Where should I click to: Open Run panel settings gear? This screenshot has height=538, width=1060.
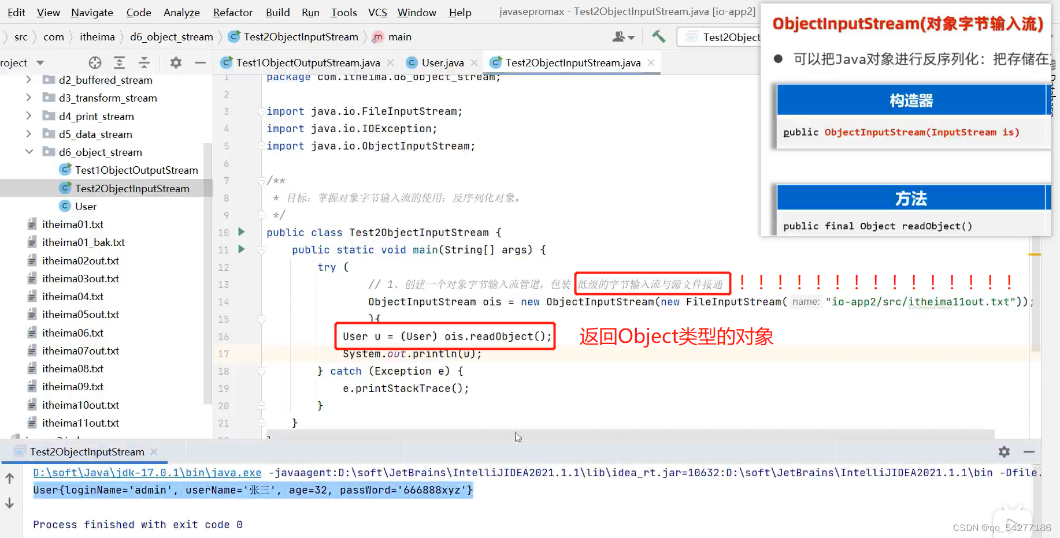pos(1005,451)
